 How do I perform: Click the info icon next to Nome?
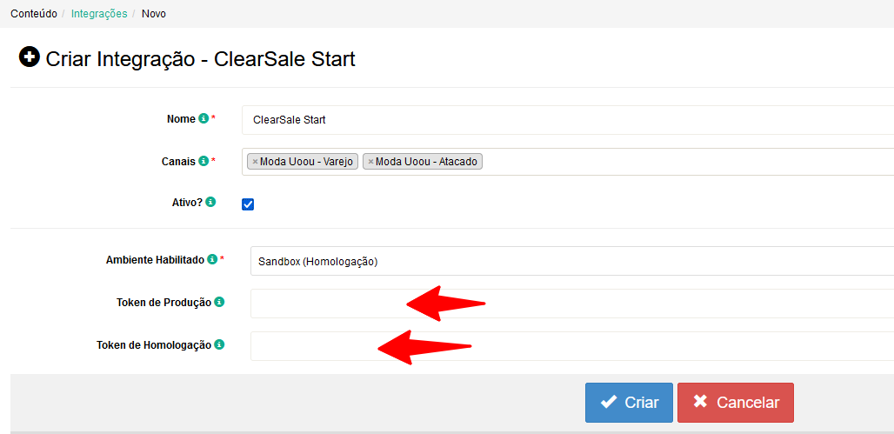click(203, 119)
